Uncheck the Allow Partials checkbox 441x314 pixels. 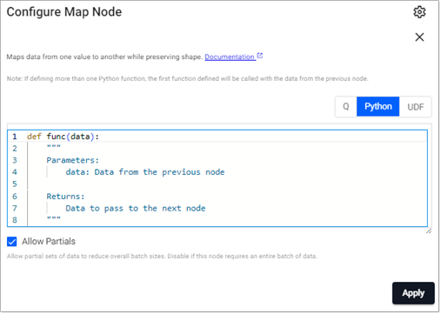coord(12,241)
